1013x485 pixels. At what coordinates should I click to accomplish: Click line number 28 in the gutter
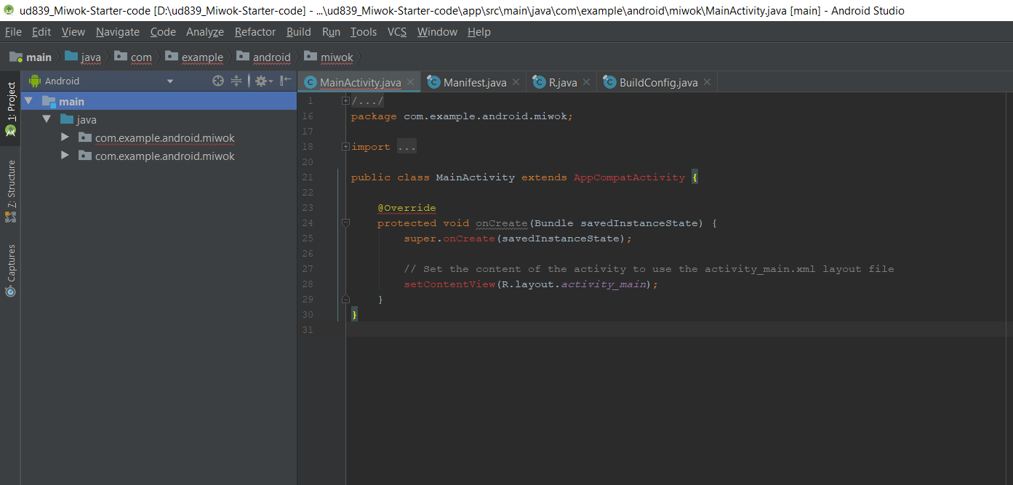click(307, 284)
